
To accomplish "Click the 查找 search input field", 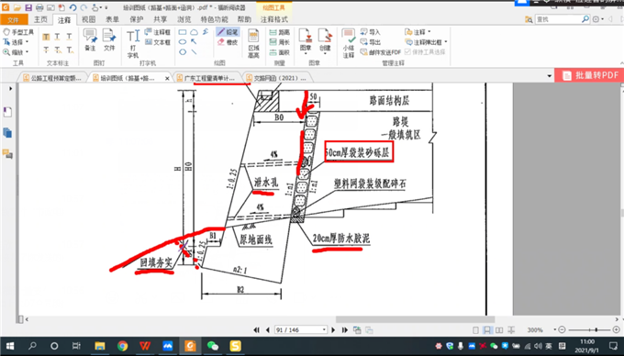I will click(x=558, y=19).
